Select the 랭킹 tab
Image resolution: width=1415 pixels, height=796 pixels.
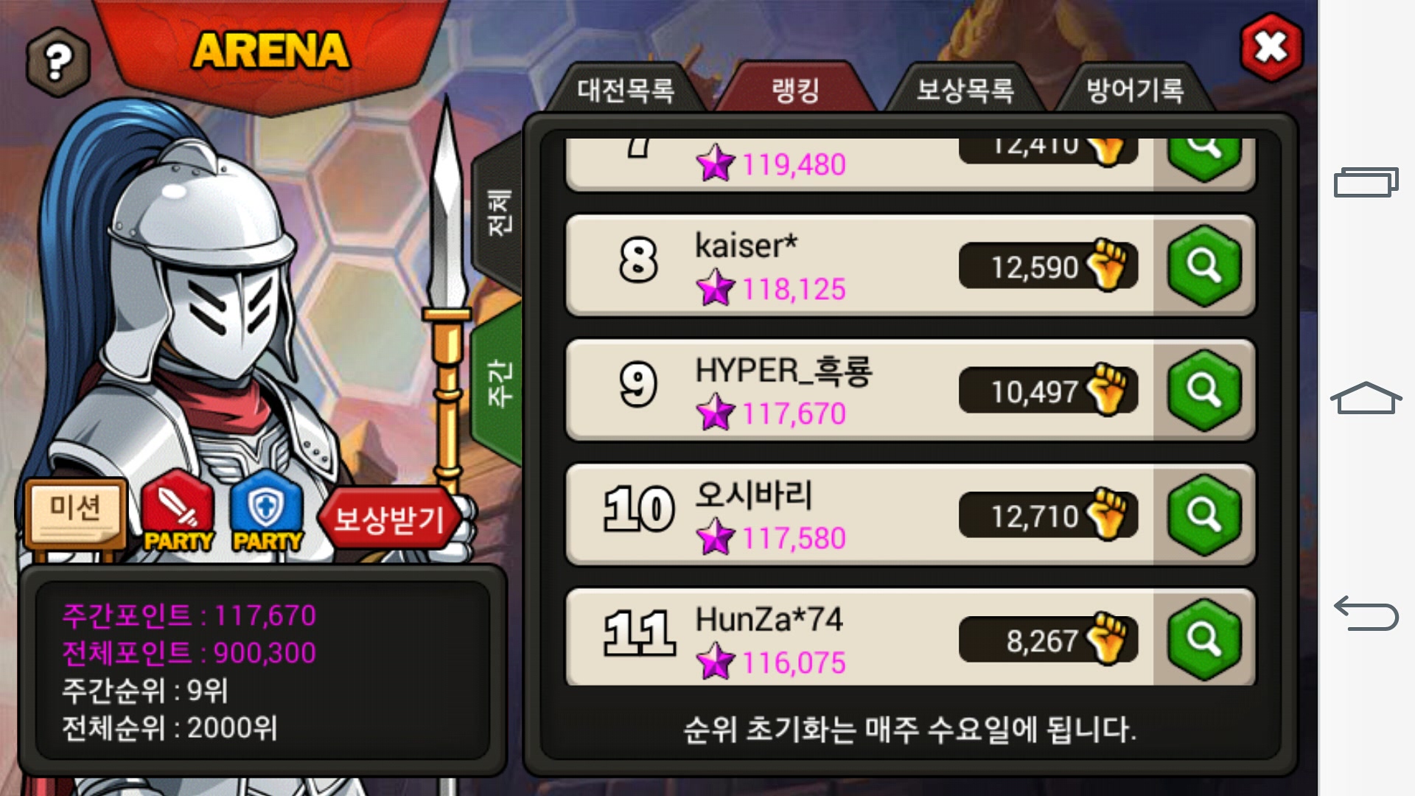tap(795, 90)
